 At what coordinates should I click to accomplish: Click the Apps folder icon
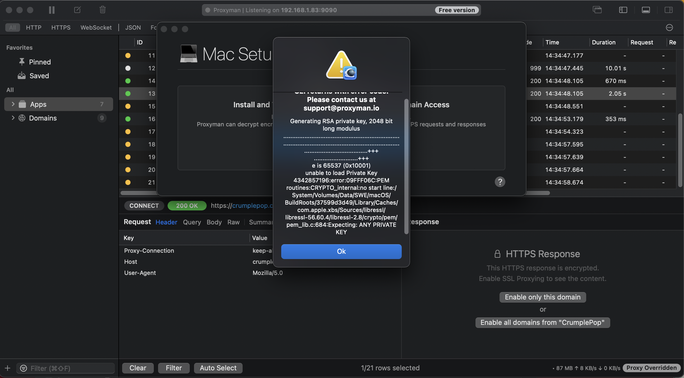click(x=22, y=104)
